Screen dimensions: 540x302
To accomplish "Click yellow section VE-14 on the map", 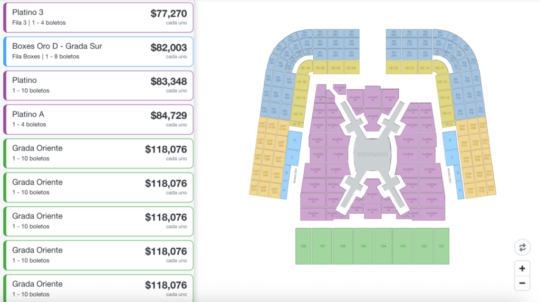I will click(x=301, y=97).
